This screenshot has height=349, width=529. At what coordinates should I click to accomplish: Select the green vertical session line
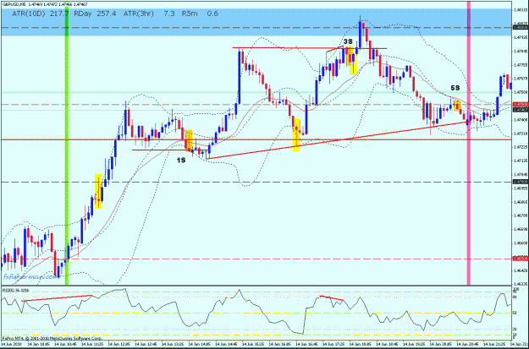point(67,145)
